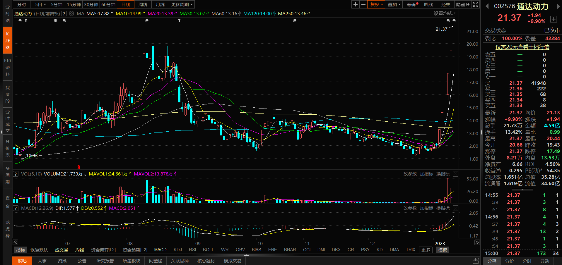Open the 叠加 overlay dropdown
562x265 pixels.
(x=394, y=4)
